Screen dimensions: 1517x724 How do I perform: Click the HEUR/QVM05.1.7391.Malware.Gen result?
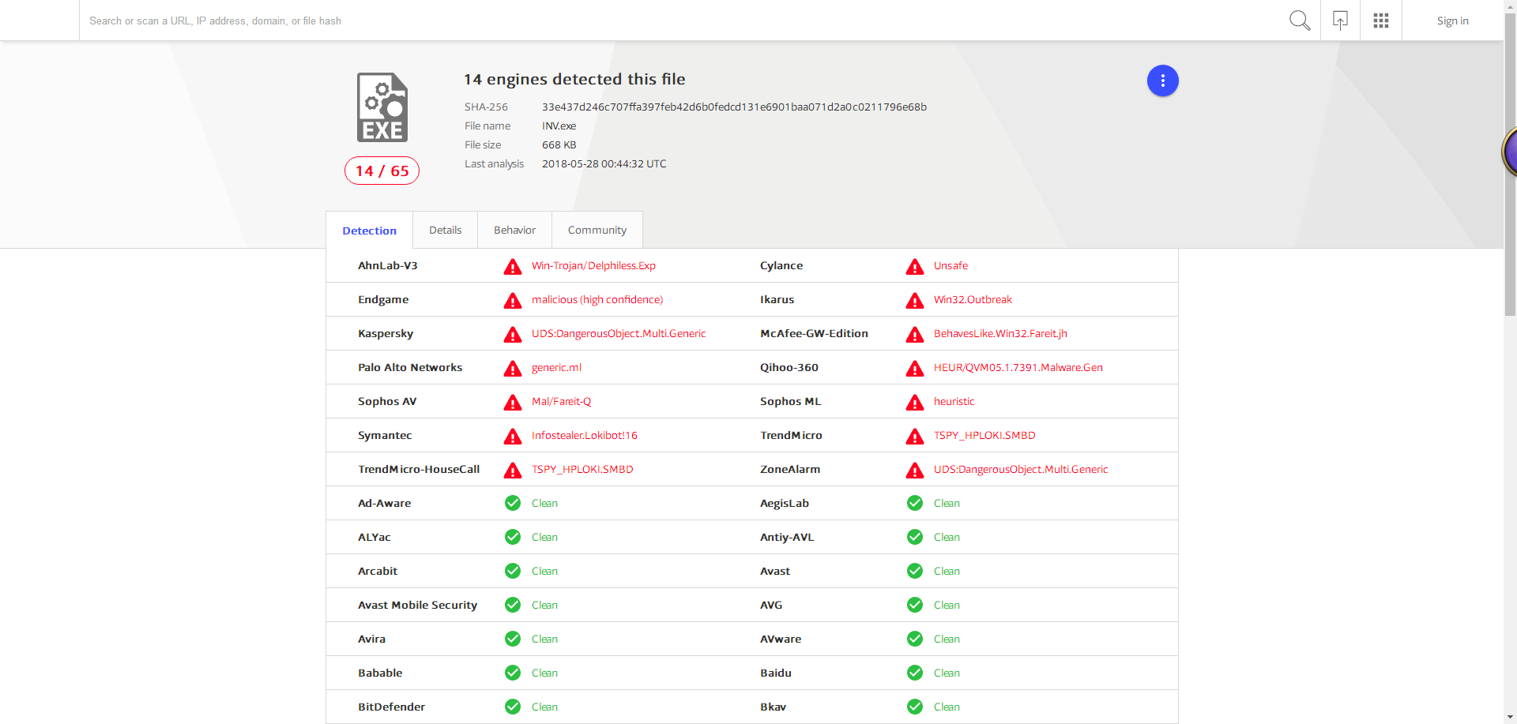point(1018,367)
